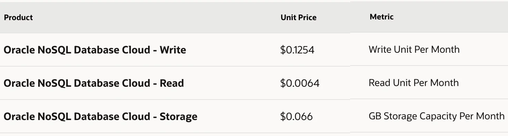Select Oracle NoSQL Database Cloud - Read row
Screen dimensions: 508x136
pyautogui.click(x=254, y=83)
